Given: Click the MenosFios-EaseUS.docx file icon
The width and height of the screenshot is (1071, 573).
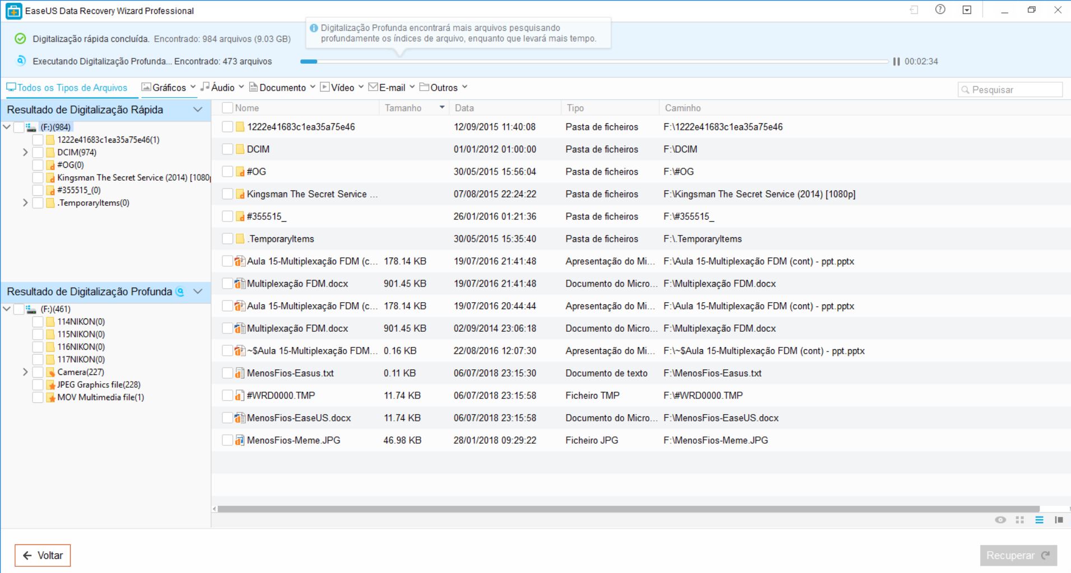Looking at the screenshot, I should pos(239,418).
